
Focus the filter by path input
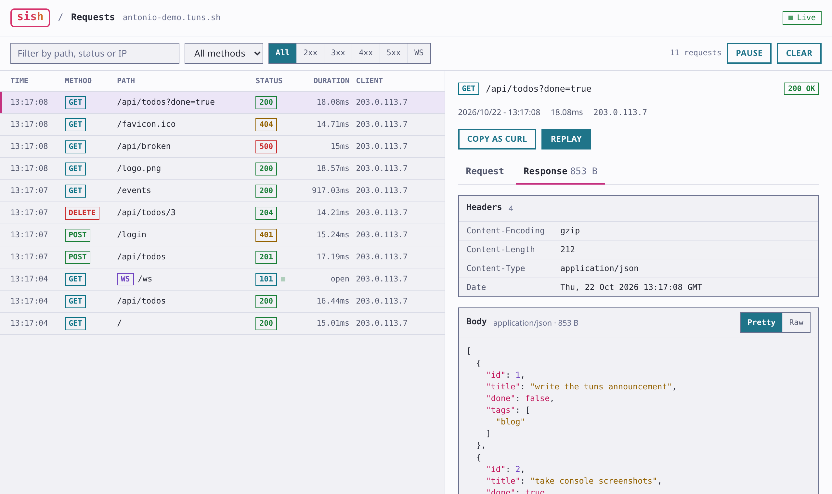[x=95, y=53]
